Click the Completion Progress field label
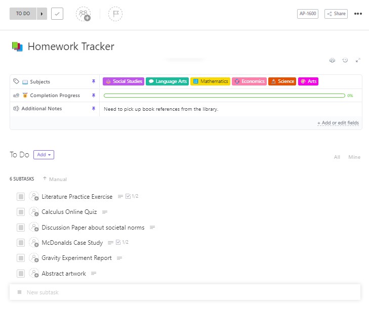Image resolution: width=369 pixels, height=310 pixels. pyautogui.click(x=55, y=95)
